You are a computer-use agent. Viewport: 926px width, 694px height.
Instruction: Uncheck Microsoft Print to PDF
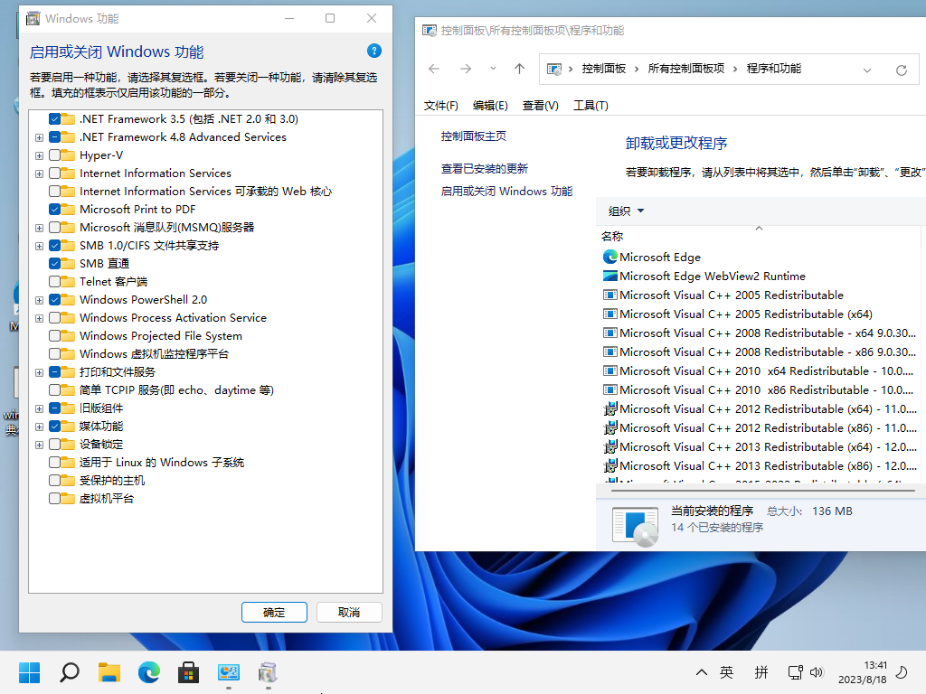54,210
